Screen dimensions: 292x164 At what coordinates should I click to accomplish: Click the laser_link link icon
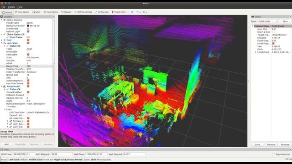point(10,127)
